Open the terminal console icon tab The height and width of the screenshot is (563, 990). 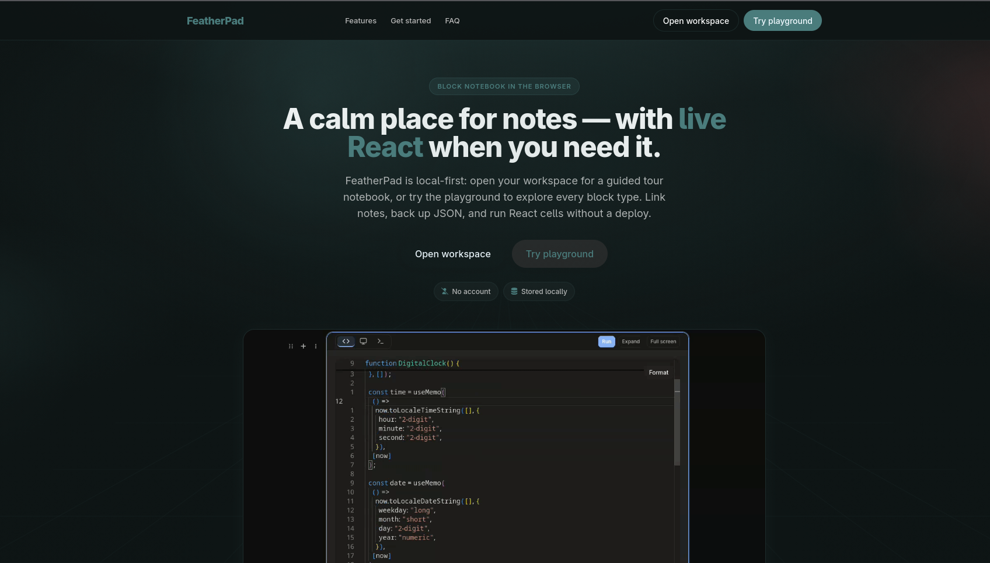click(381, 341)
